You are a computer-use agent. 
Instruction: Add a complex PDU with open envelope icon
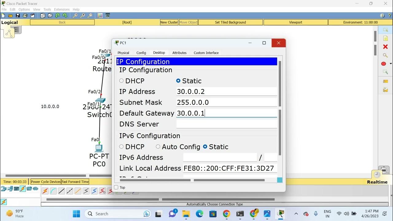[x=385, y=90]
